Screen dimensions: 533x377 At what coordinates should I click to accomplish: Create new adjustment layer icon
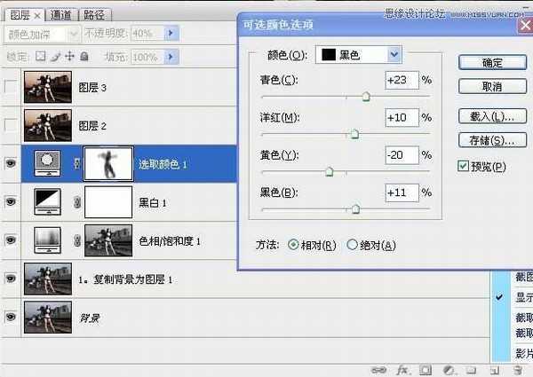tap(449, 370)
